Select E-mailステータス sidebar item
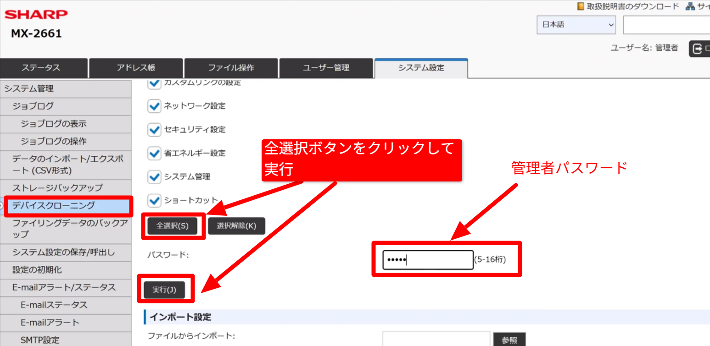 click(x=66, y=305)
